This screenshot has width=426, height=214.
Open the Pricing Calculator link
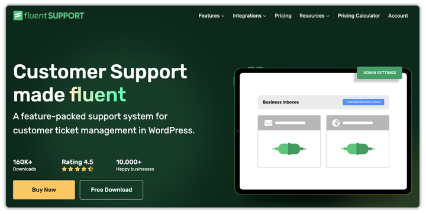(x=359, y=16)
